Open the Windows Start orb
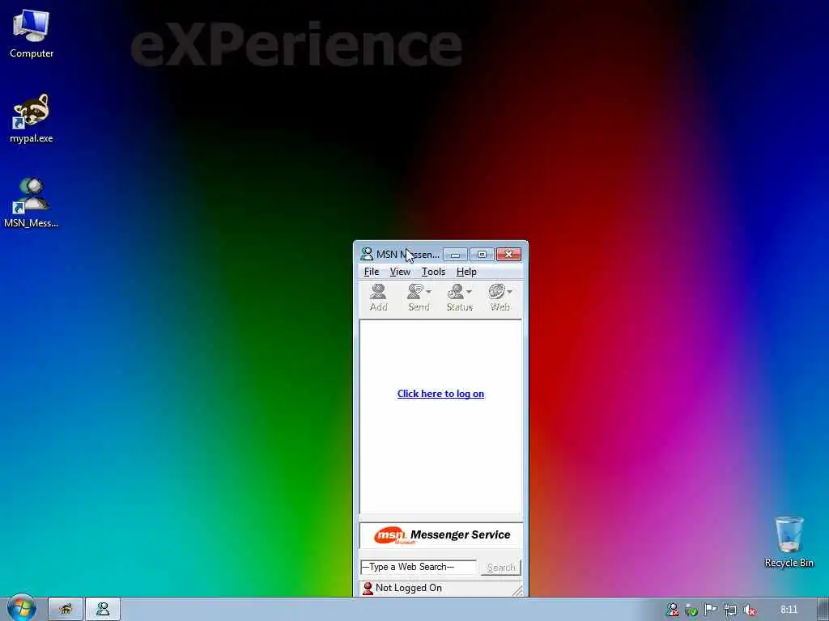 click(21, 608)
